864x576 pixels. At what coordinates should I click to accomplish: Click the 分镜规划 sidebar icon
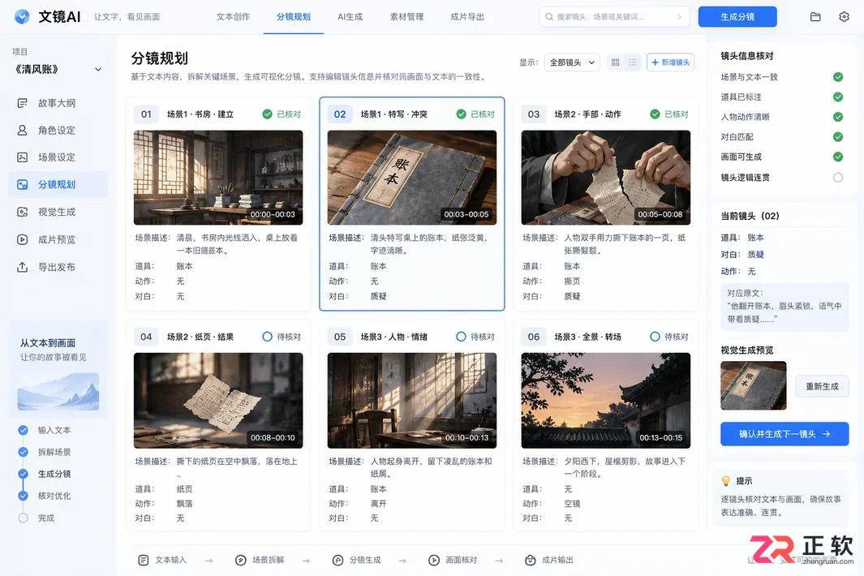coord(22,185)
